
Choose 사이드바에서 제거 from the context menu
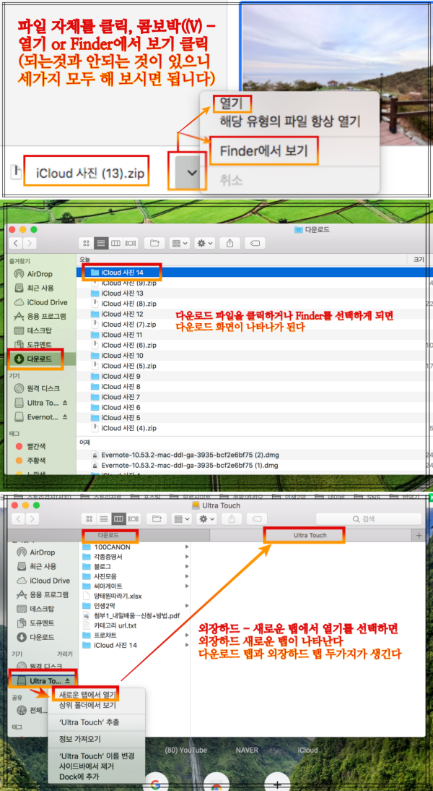click(x=86, y=766)
